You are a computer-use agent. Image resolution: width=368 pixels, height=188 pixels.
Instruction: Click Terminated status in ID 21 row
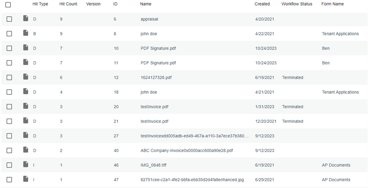(x=293, y=121)
